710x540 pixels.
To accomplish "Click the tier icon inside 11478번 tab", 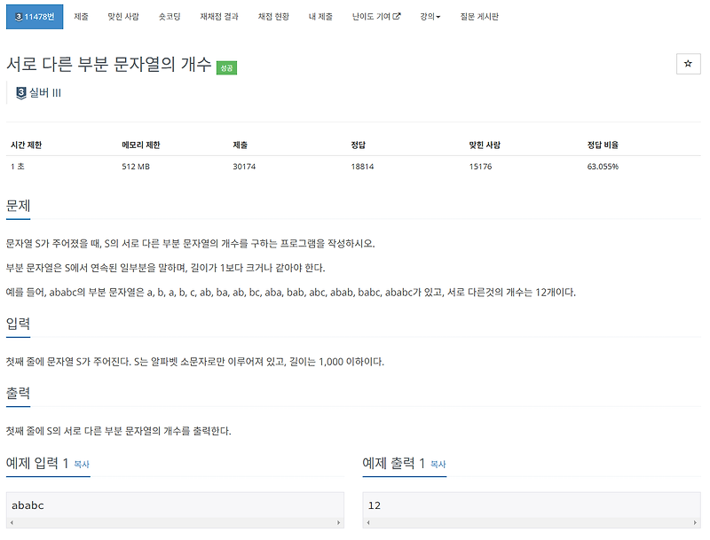I will [x=19, y=17].
